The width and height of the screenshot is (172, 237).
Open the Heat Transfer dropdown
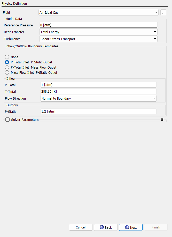click(x=98, y=32)
